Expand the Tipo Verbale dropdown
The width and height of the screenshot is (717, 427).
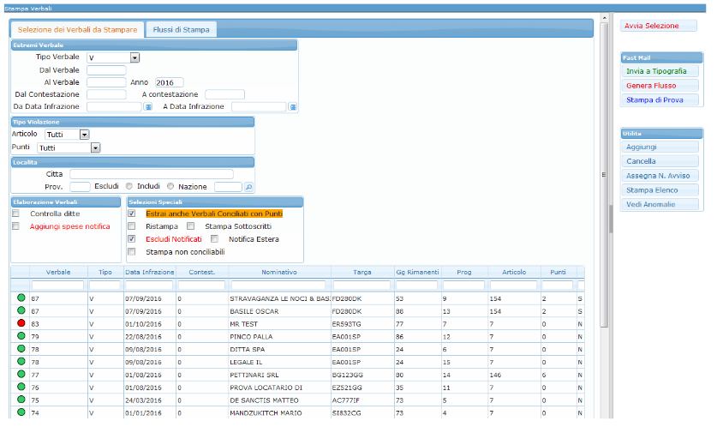(x=135, y=58)
